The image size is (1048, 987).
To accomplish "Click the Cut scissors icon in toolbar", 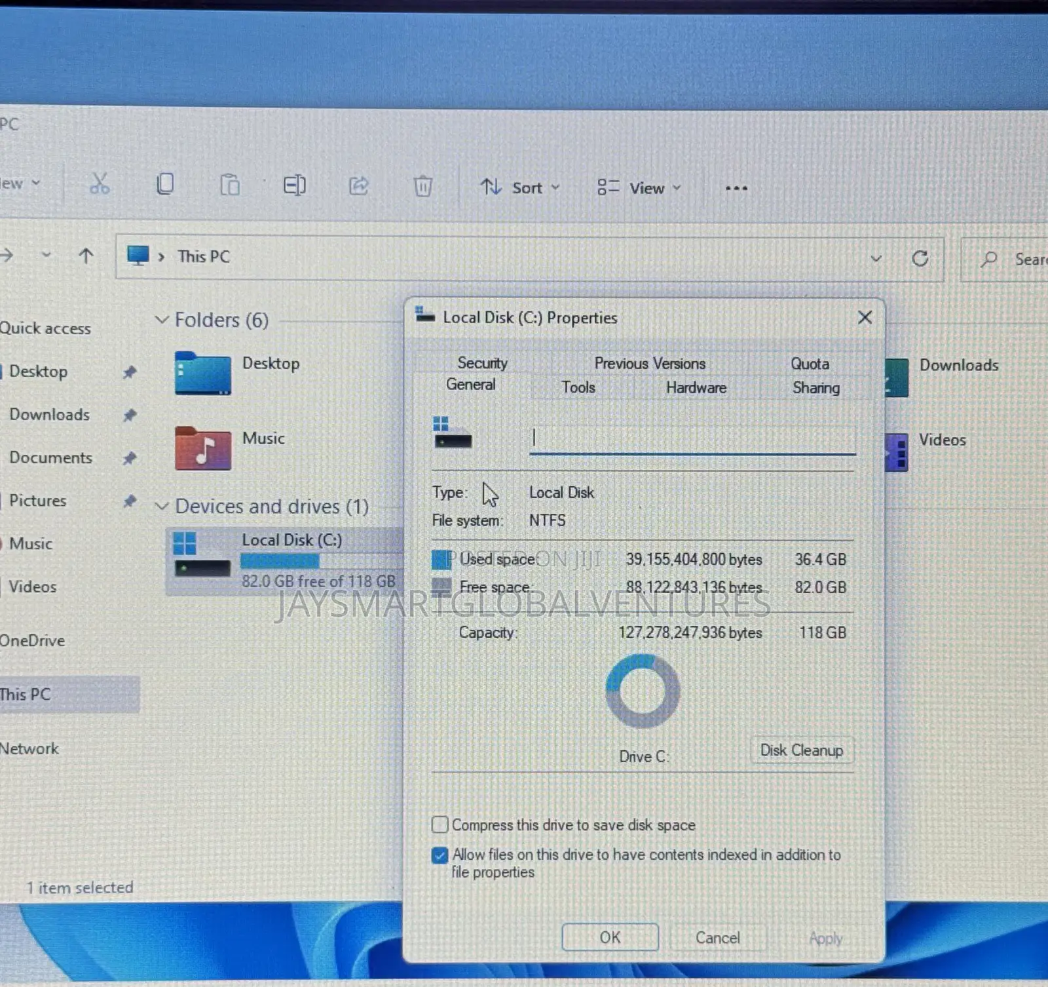I will [99, 184].
